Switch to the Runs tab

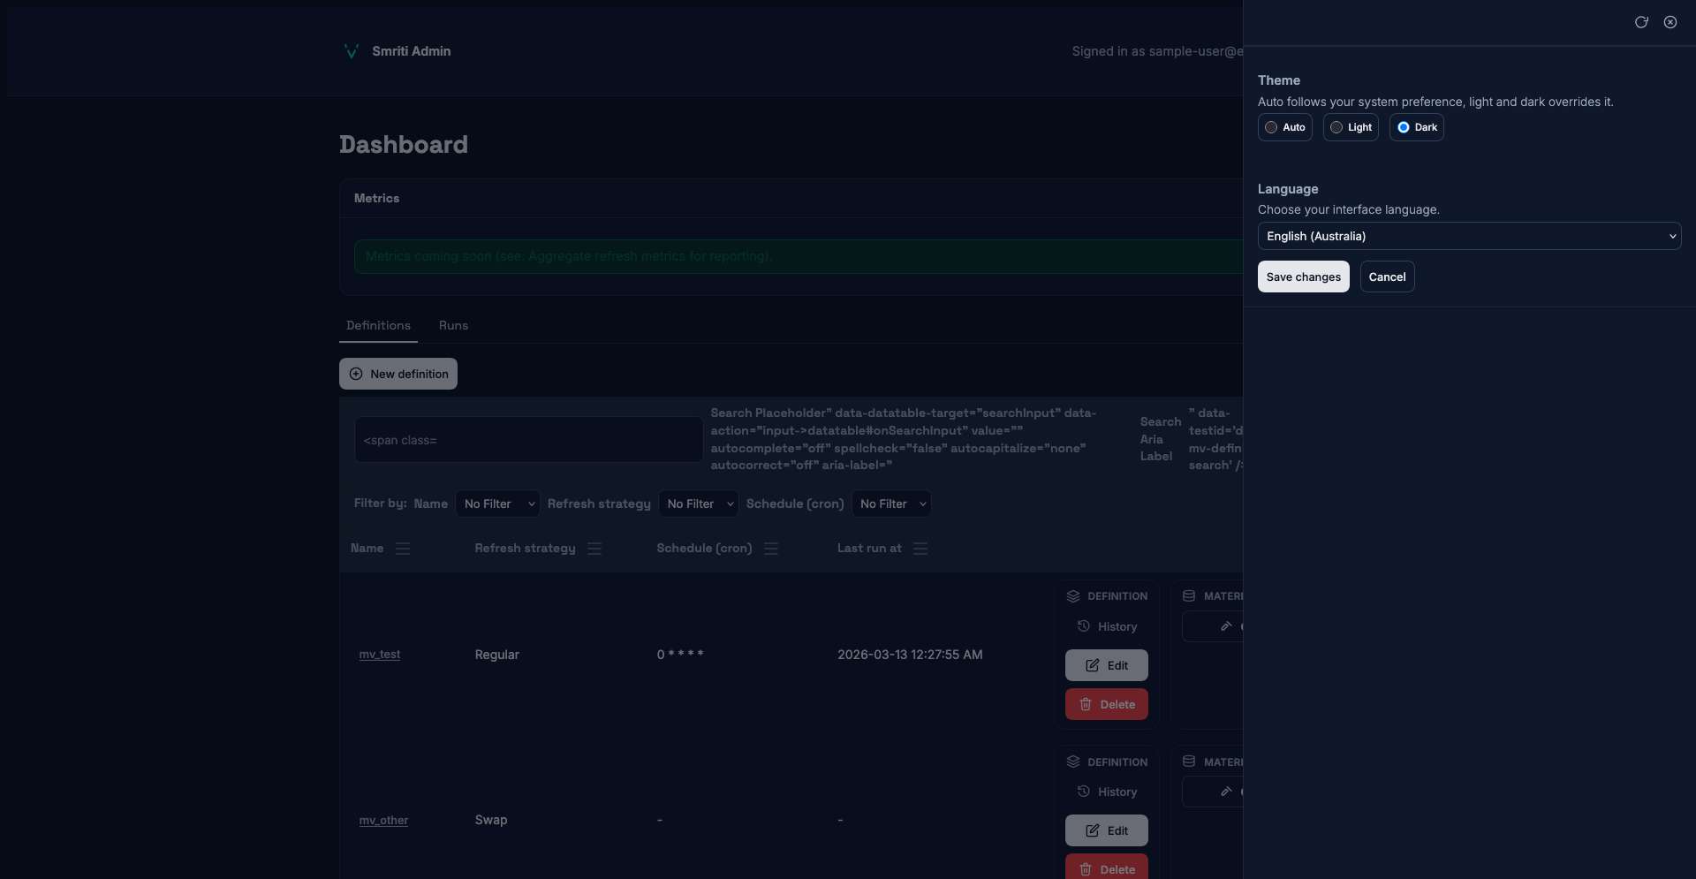click(453, 325)
